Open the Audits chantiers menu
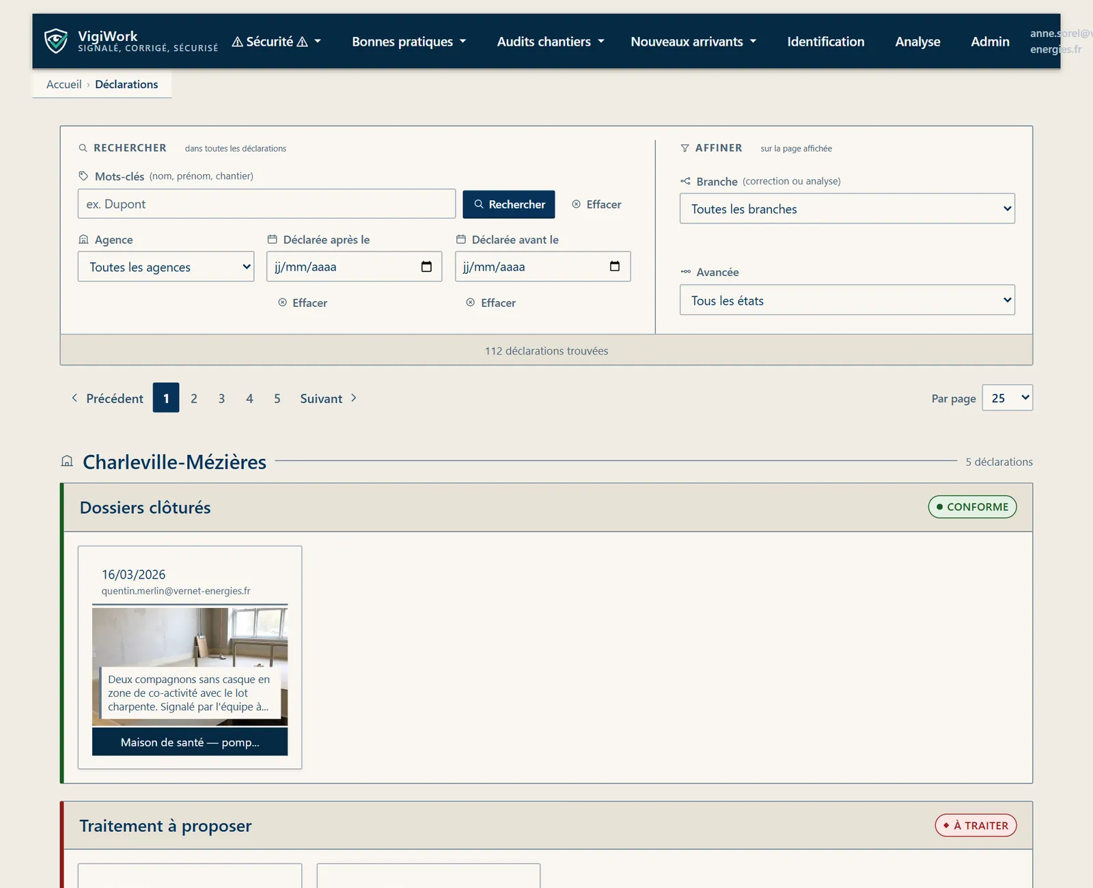1093x888 pixels. coord(551,42)
